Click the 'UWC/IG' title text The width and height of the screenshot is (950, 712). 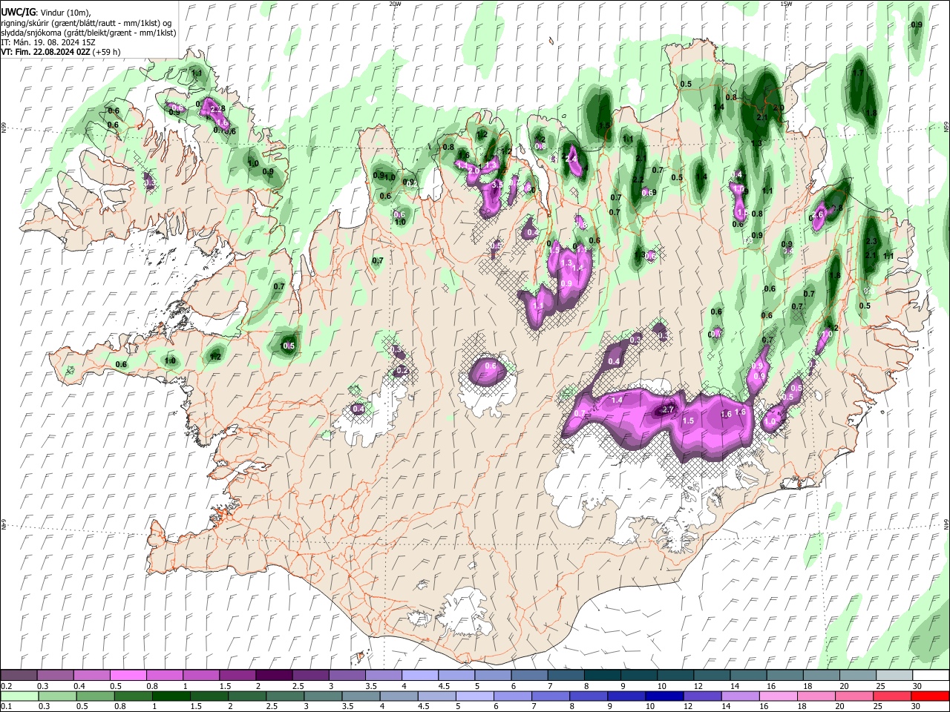18,13
